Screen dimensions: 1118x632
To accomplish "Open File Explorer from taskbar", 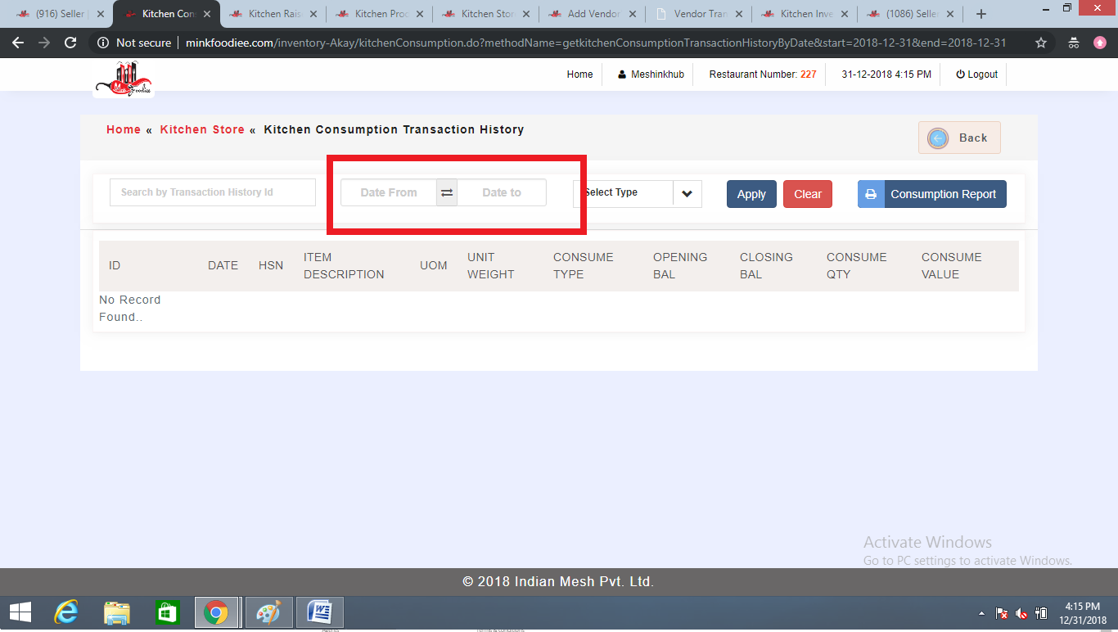I will (117, 612).
